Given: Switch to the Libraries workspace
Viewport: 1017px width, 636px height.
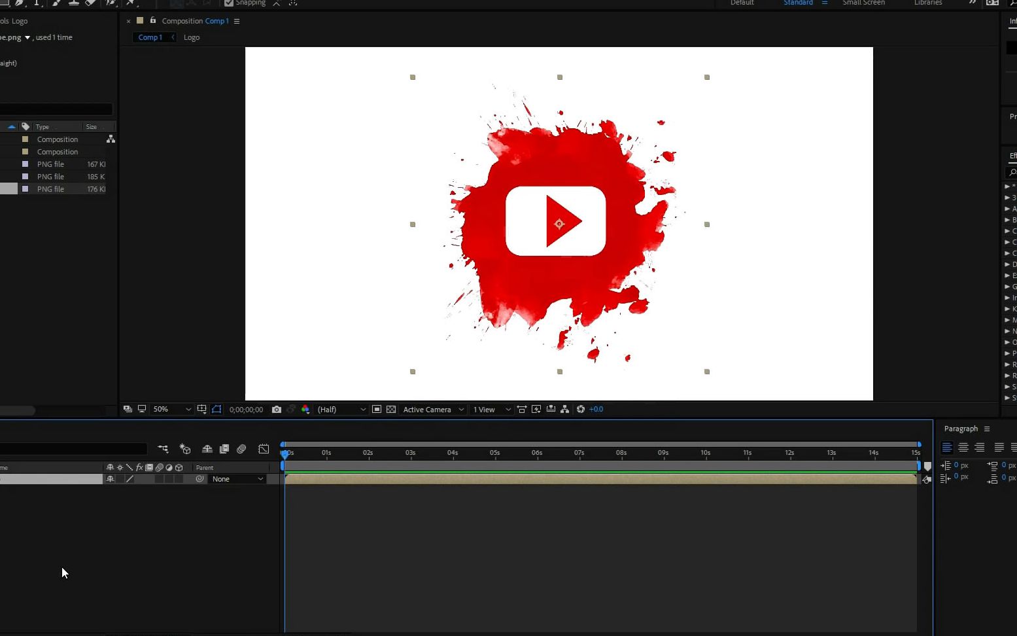Looking at the screenshot, I should point(928,3).
